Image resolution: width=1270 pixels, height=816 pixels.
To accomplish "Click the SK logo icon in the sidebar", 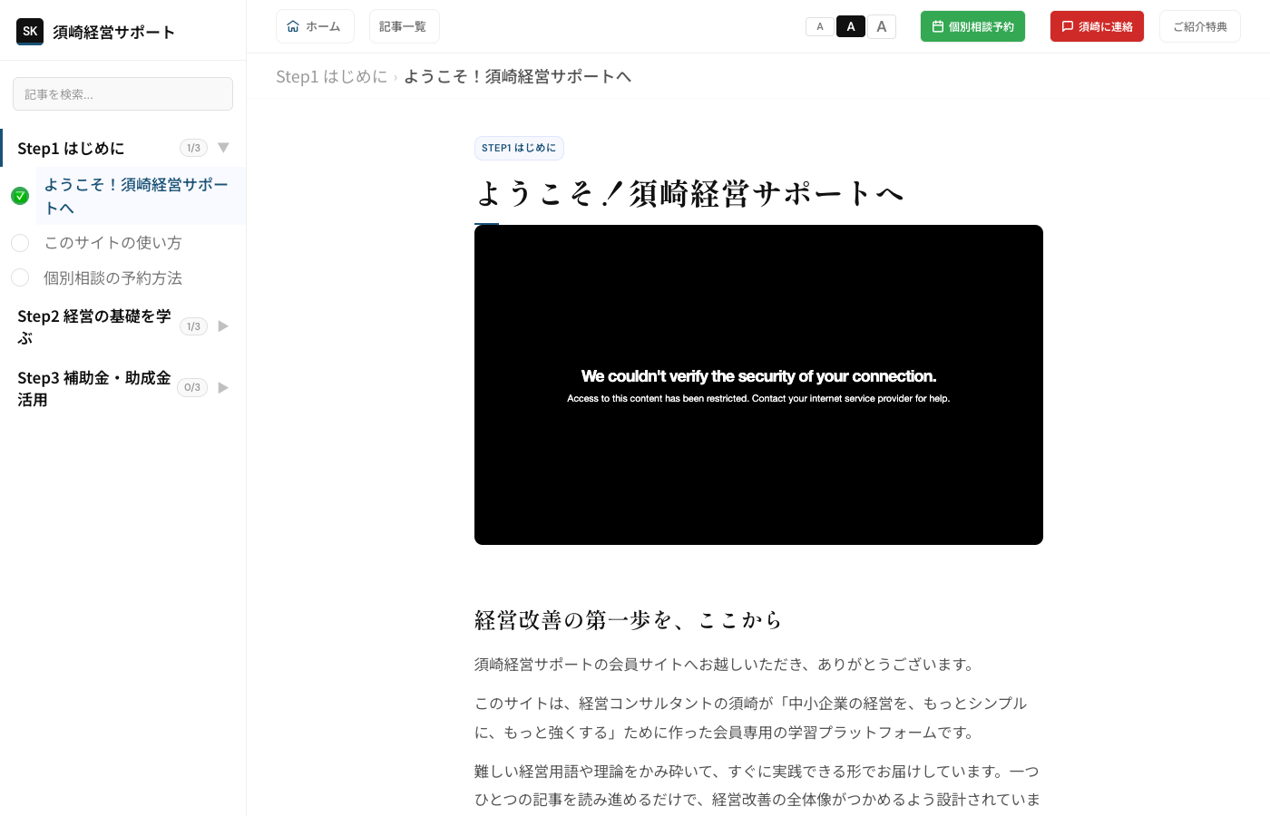I will point(30,31).
